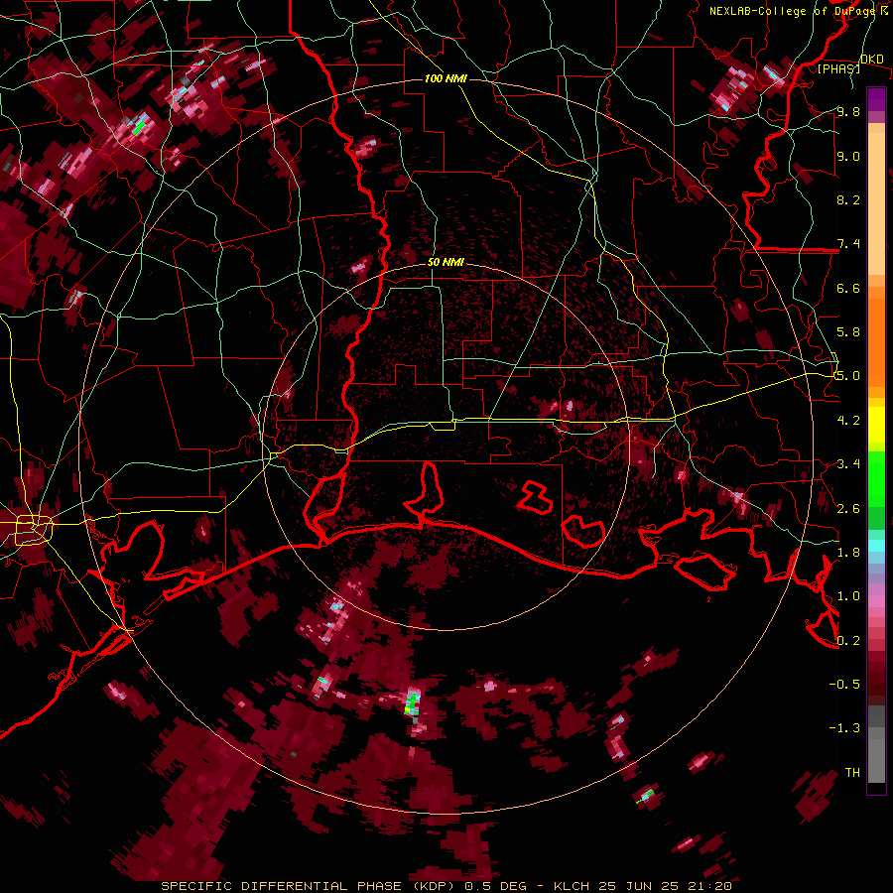
Task: Click the 6.6 legend value
Action: [848, 288]
